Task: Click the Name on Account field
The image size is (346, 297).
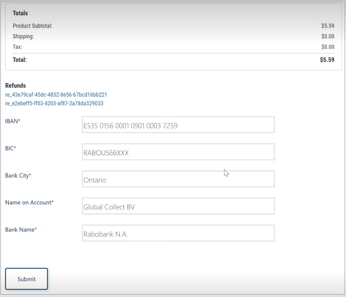Action: (178, 206)
